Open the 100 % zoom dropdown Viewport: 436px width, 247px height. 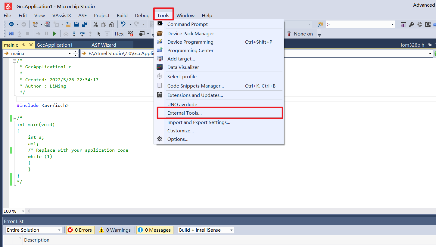(23, 211)
